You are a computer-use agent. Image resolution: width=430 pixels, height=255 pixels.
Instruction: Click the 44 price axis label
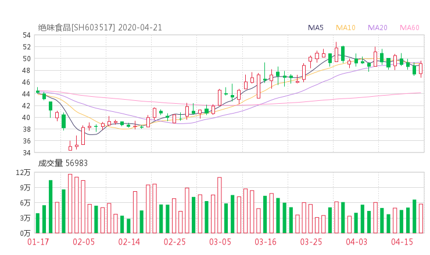pos(27,94)
